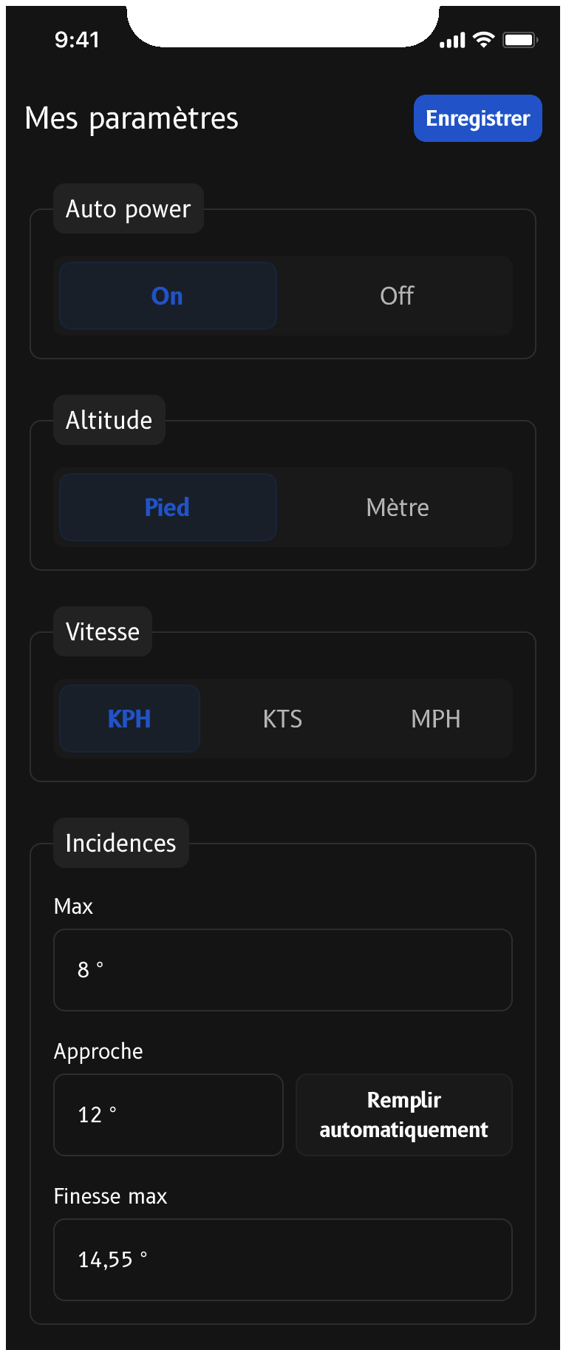Tap the Enregistrer save button

pyautogui.click(x=477, y=118)
